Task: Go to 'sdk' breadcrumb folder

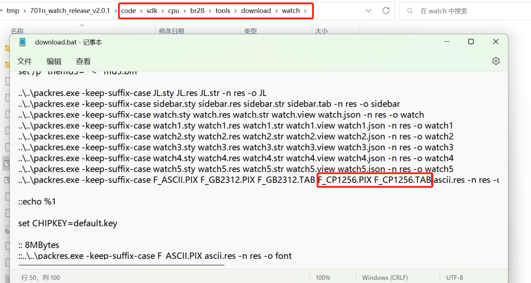Action: coord(152,11)
